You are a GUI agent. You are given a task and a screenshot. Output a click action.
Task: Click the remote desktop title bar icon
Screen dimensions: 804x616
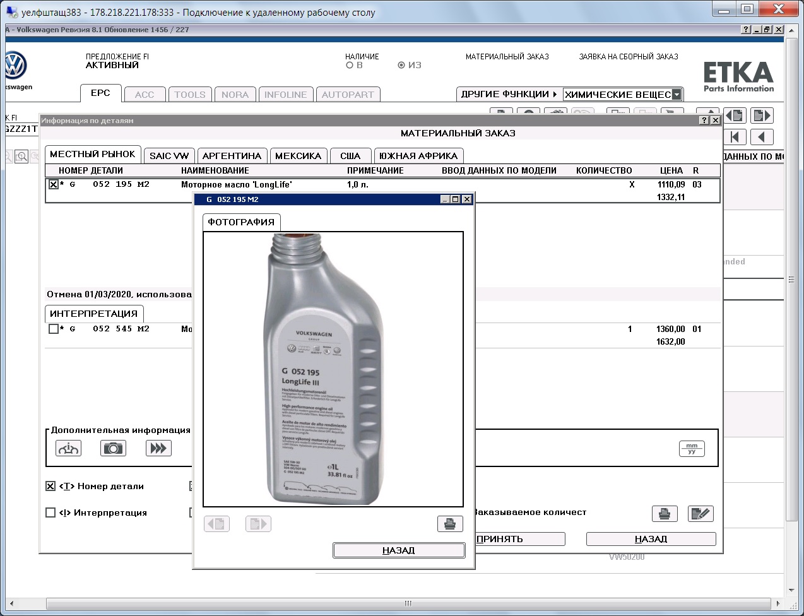(x=11, y=11)
